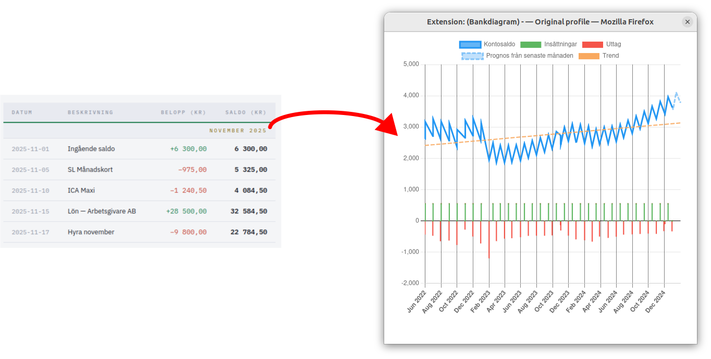Click the orange Trend color box
The image size is (711, 359).
[x=589, y=56]
